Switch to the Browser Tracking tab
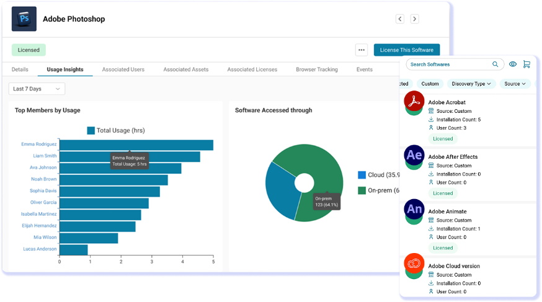 click(x=317, y=69)
